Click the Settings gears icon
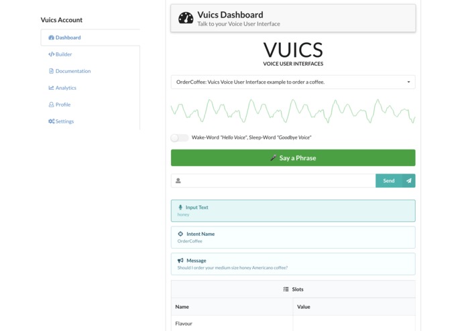Image resolution: width=466 pixels, height=331 pixels. pos(51,121)
